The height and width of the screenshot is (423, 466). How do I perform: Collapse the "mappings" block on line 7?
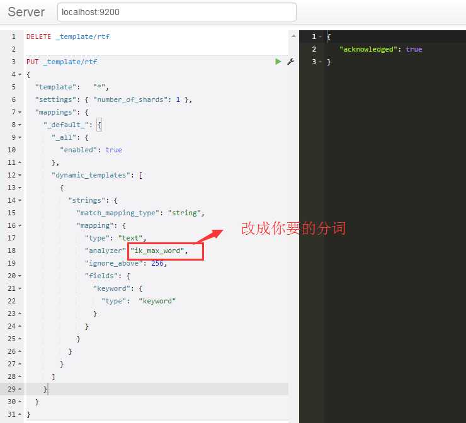pyautogui.click(x=20, y=112)
